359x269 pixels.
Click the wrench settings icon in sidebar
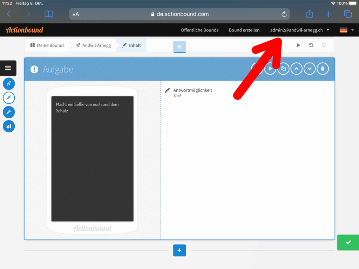tap(9, 112)
